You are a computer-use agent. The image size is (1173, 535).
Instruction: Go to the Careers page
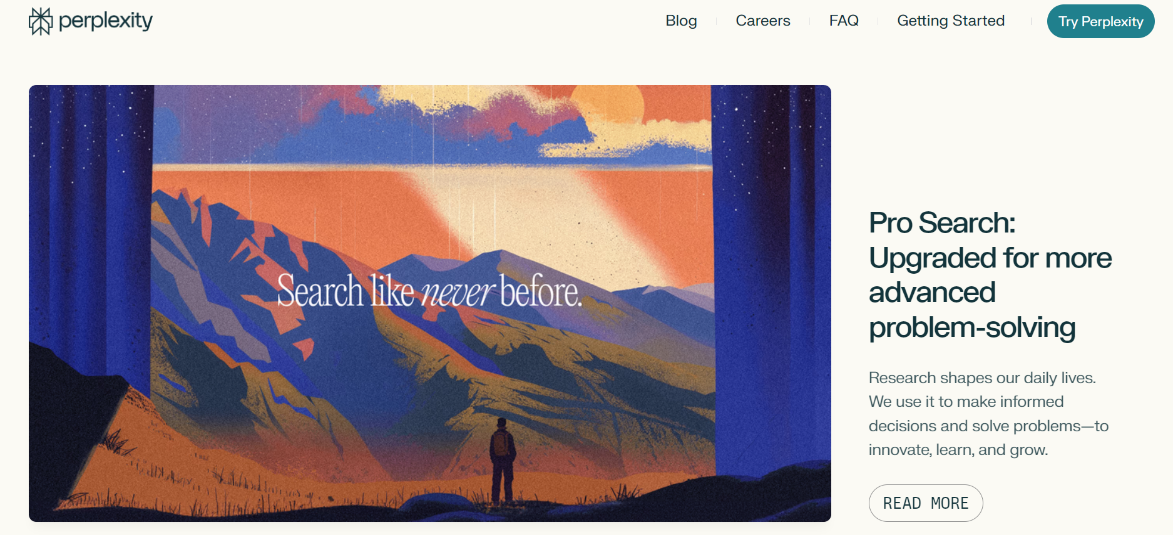[x=763, y=21]
